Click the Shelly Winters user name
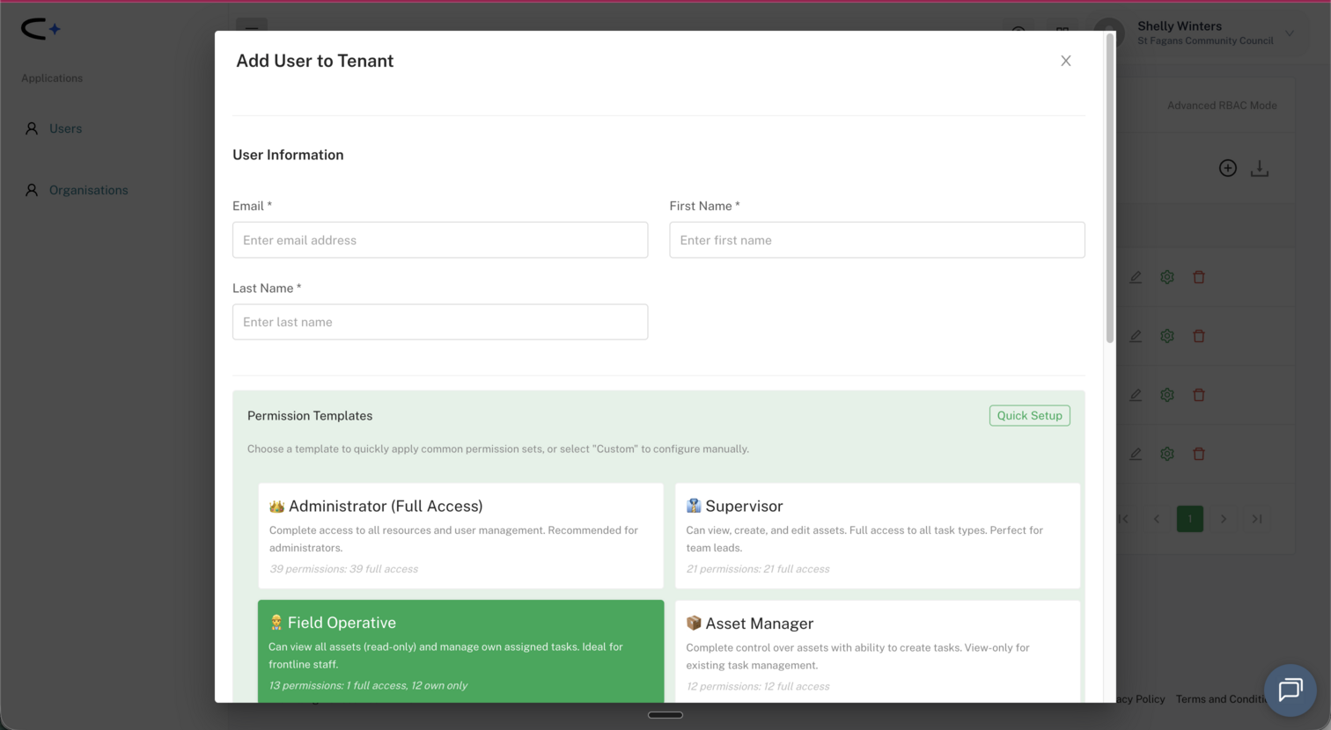1331x730 pixels. pos(1179,26)
